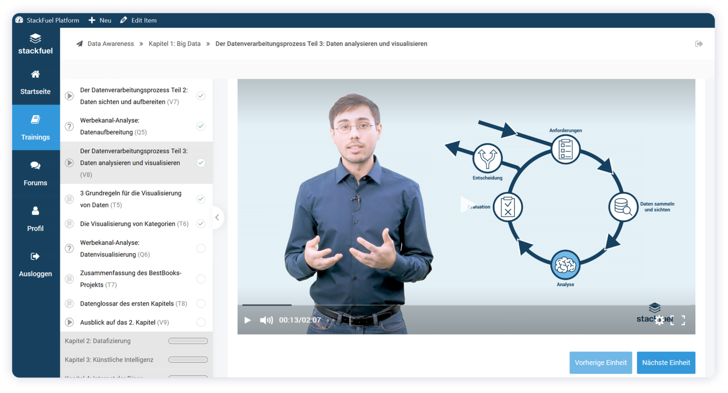The image size is (728, 393).
Task: Toggle the completion checkmark on lesson V8
Action: pyautogui.click(x=201, y=162)
